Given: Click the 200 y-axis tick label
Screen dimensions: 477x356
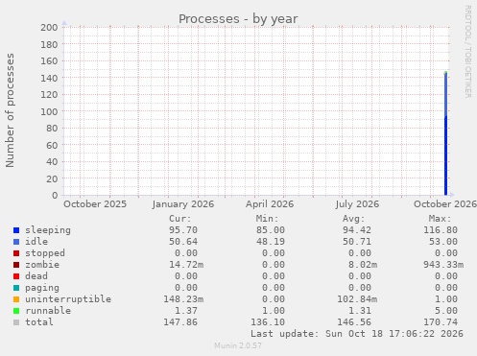Looking at the screenshot, I should (49, 28).
